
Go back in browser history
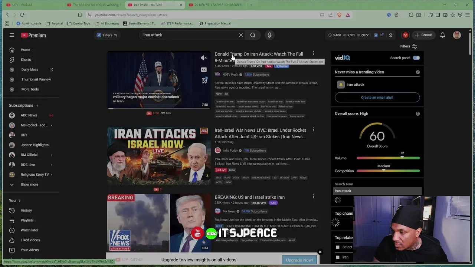tap(7, 15)
